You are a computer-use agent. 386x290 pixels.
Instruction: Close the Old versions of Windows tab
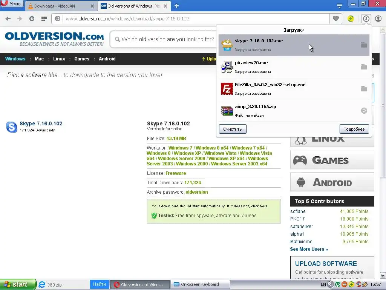tap(165, 6)
